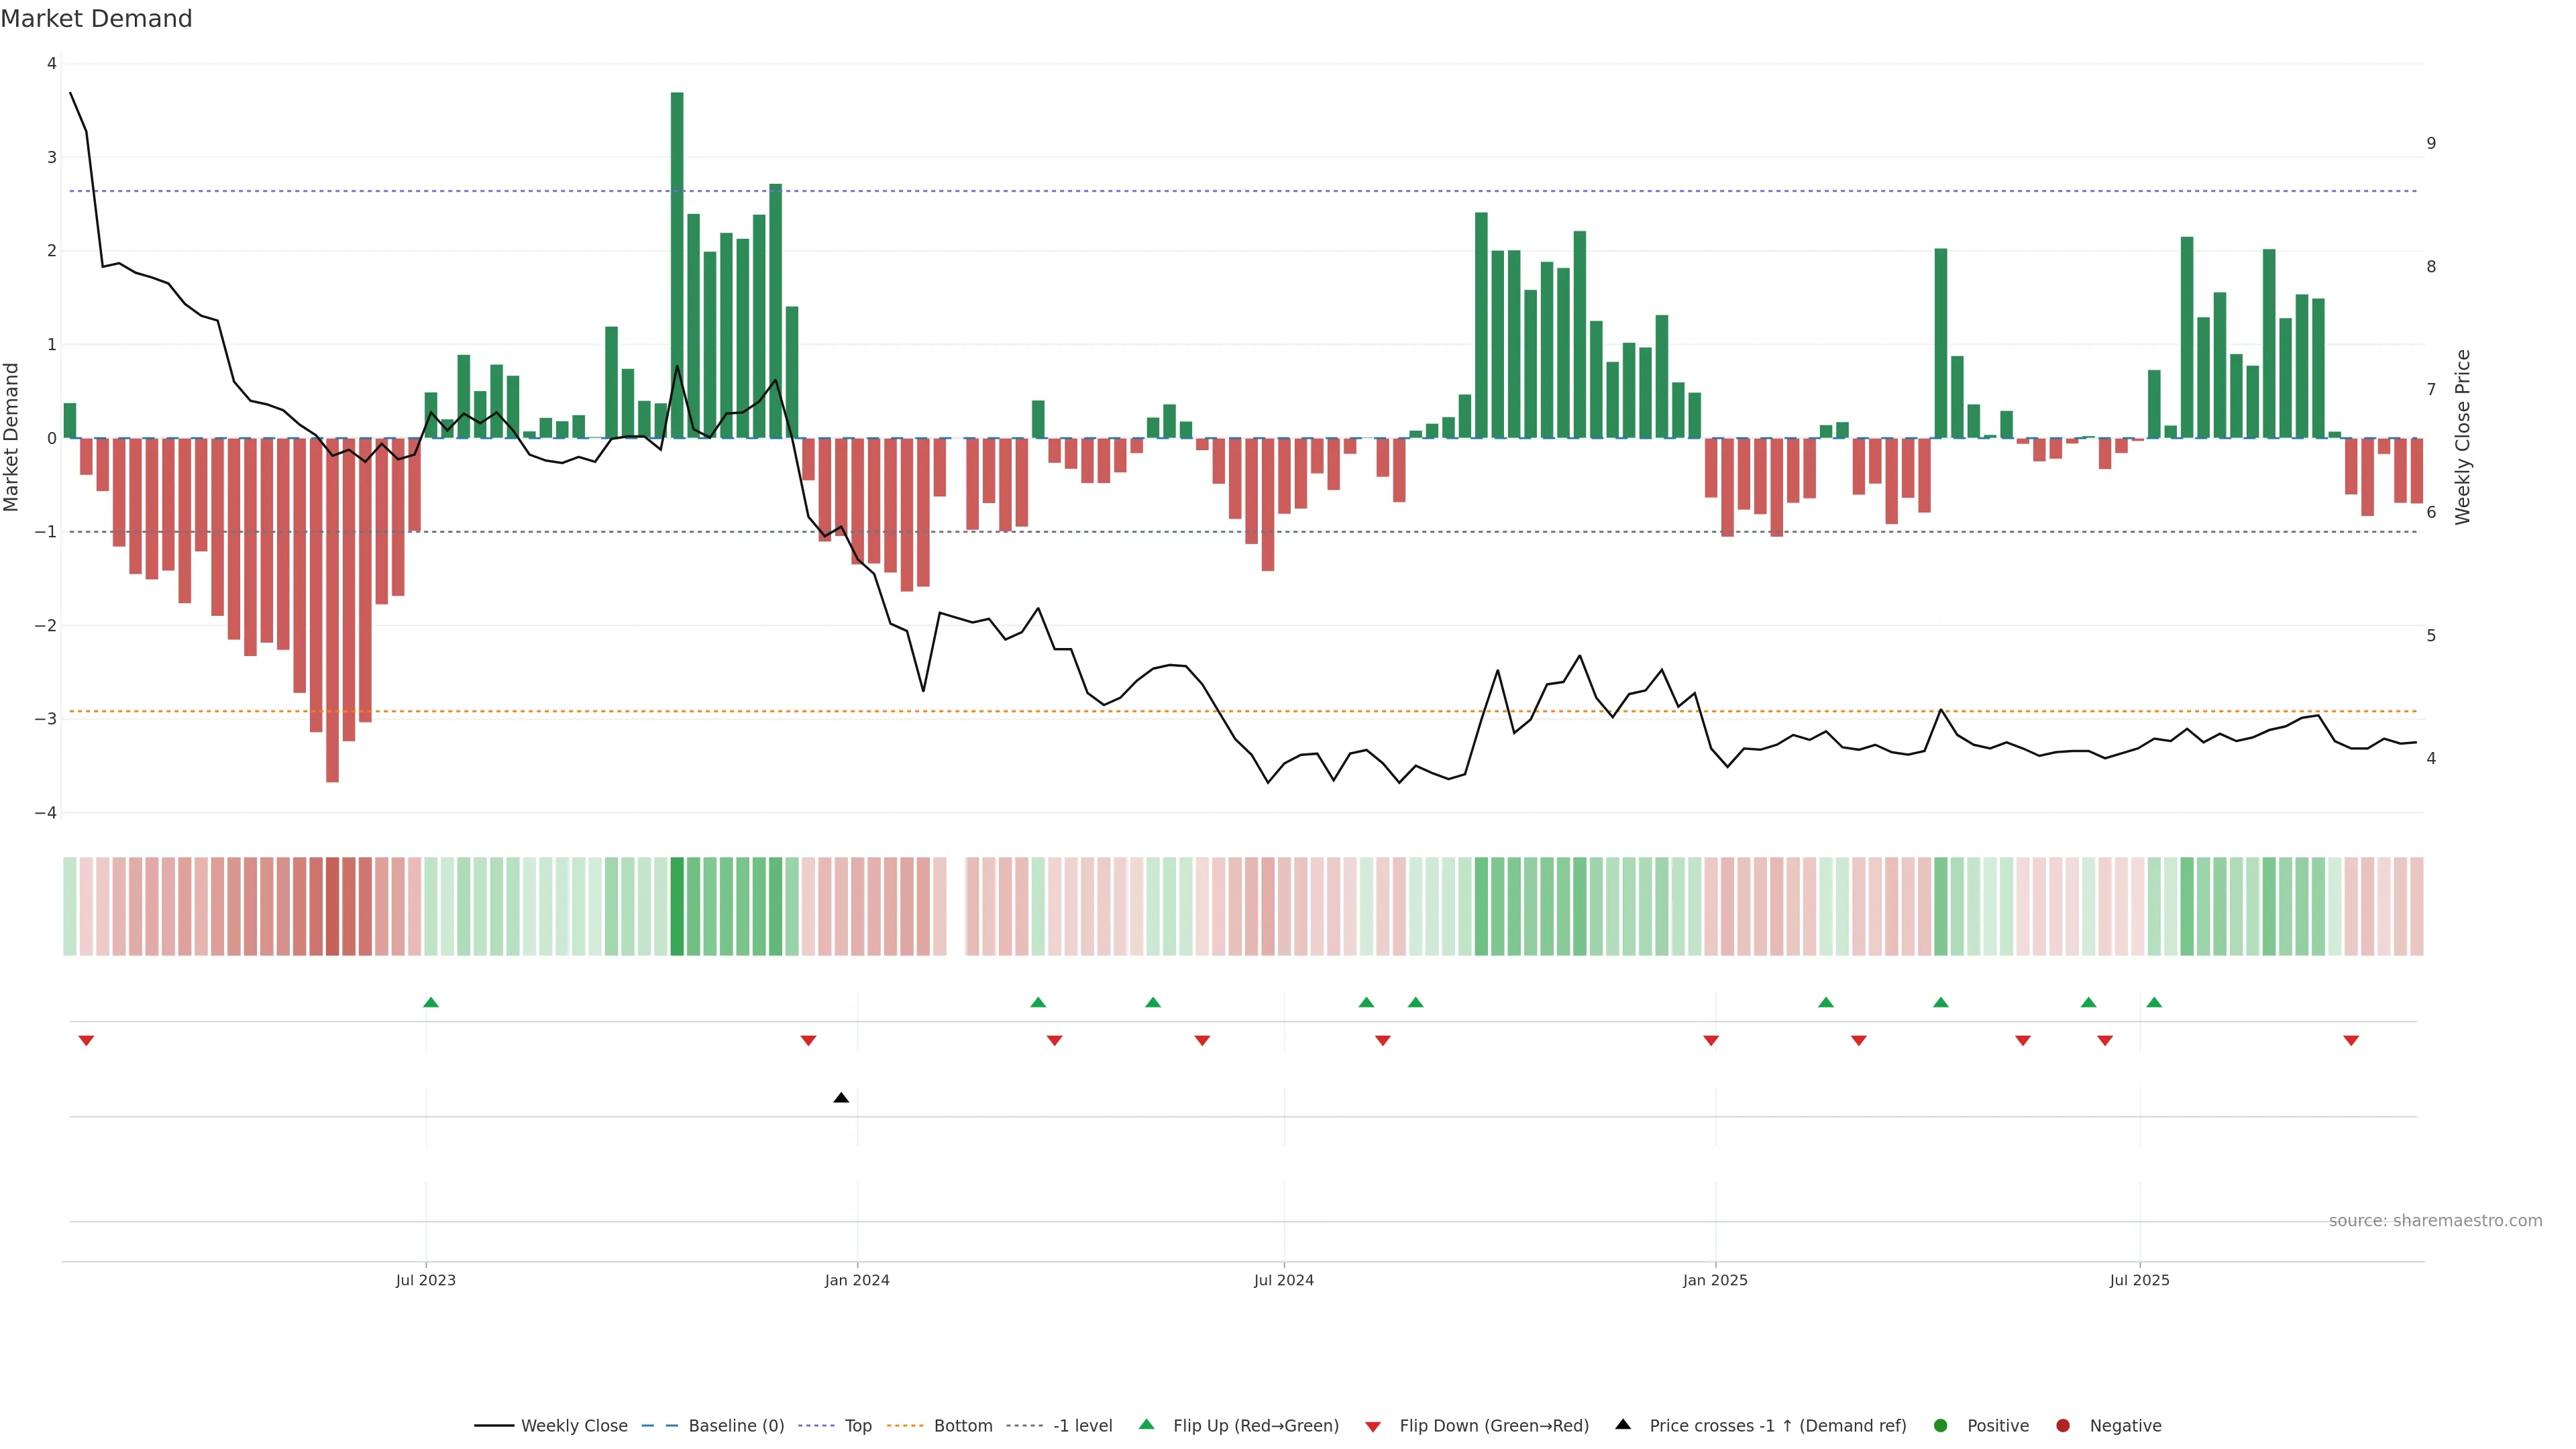Image resolution: width=2576 pixels, height=1449 pixels.
Task: Click the Weekly Close Price axis title
Action: [2462, 437]
